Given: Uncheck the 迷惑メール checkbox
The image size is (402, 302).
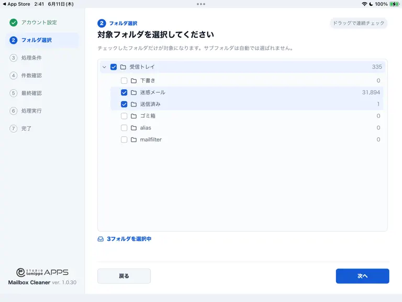Looking at the screenshot, I should (124, 92).
